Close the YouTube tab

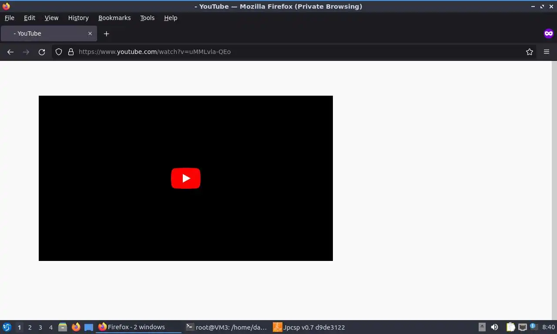point(90,33)
